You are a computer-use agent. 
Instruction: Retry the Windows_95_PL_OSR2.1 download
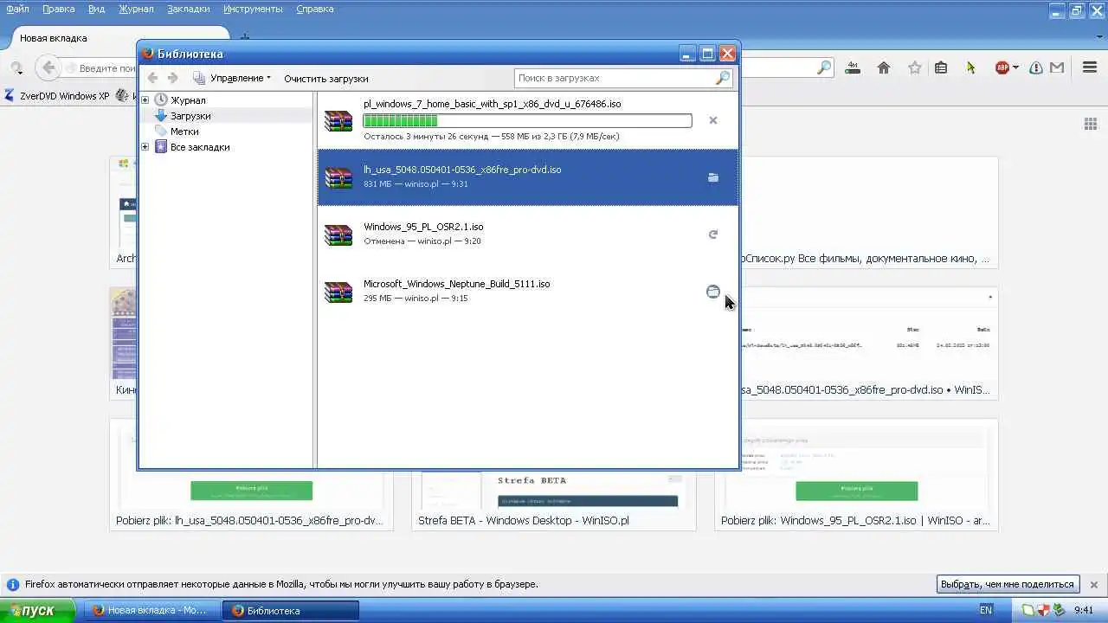[x=713, y=234]
